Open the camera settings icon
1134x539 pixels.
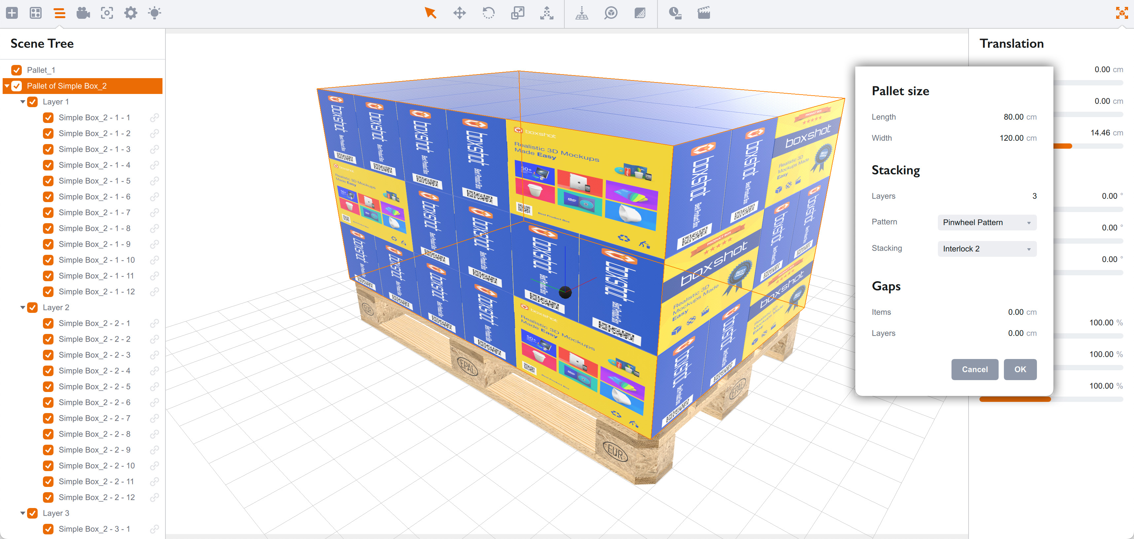coord(83,13)
